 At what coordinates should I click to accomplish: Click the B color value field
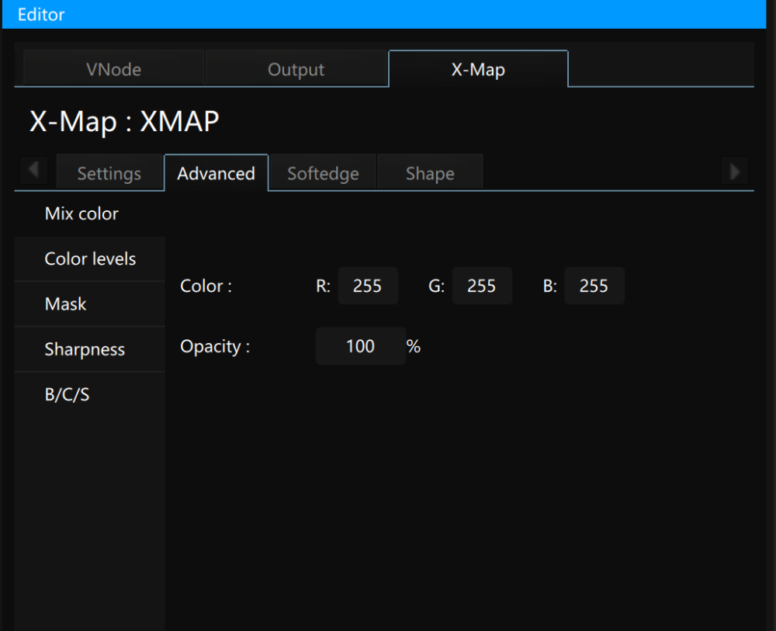594,286
